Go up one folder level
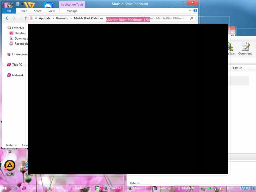The height and width of the screenshot is (192, 256). 26,18
